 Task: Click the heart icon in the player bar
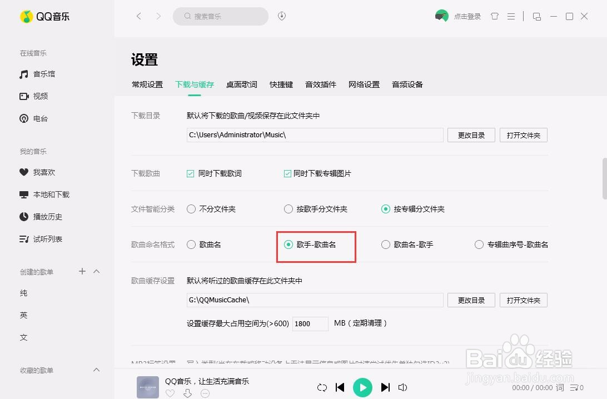[170, 393]
